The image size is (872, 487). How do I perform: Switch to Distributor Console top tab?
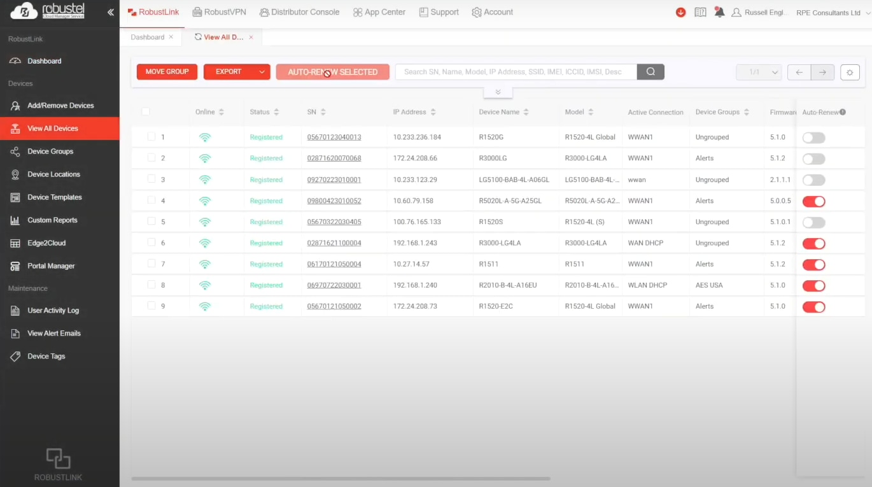coord(299,12)
